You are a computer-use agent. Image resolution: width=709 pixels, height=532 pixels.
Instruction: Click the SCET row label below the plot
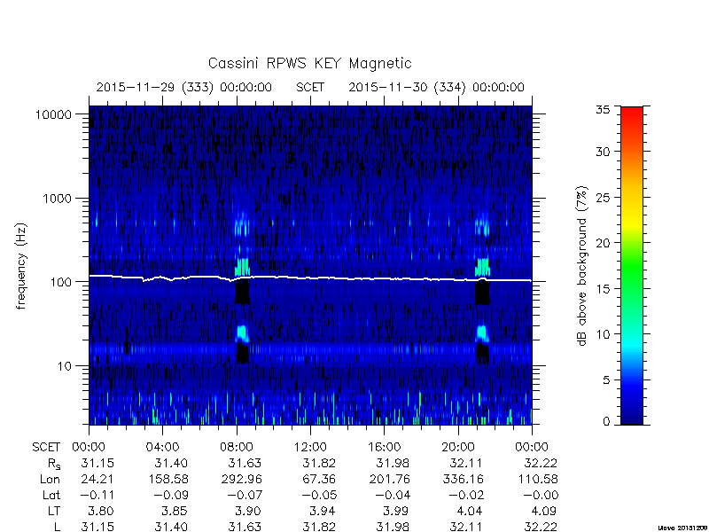(x=46, y=448)
